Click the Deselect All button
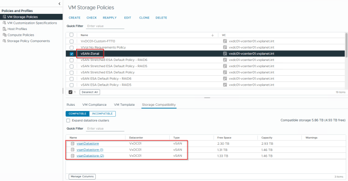The width and height of the screenshot is (348, 181). pos(90,92)
